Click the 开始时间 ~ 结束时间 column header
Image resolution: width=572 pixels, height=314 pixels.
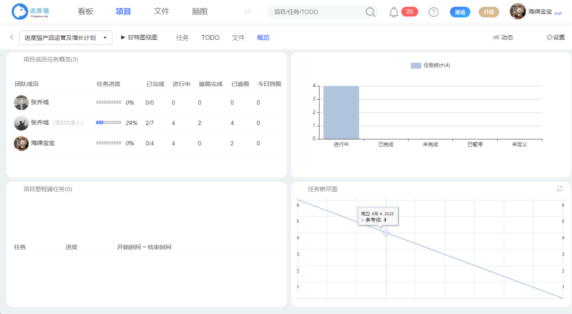[x=144, y=247]
